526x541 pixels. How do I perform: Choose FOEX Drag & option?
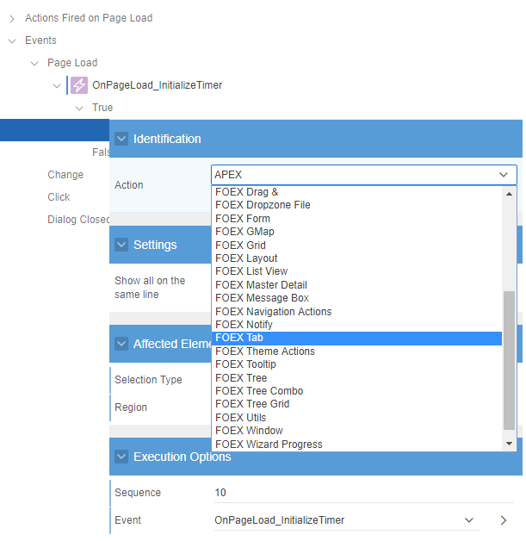coord(356,192)
